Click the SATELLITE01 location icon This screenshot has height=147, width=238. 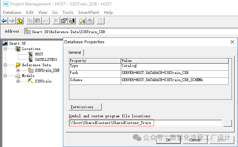pyautogui.click(x=31, y=59)
